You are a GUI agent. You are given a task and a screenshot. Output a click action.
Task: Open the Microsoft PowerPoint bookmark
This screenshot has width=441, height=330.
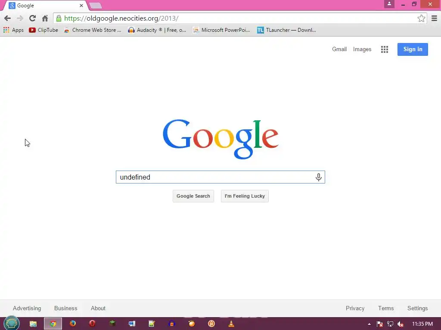[x=221, y=30]
